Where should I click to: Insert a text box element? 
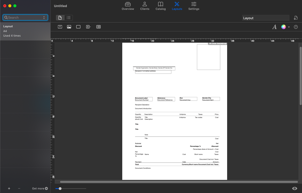pos(60,27)
